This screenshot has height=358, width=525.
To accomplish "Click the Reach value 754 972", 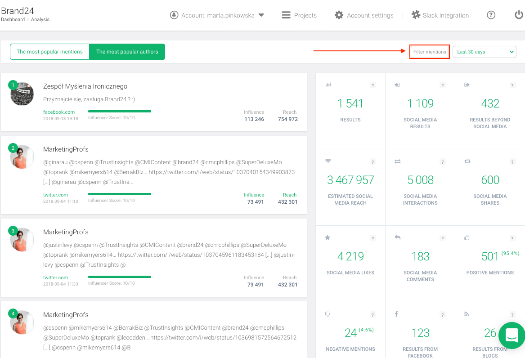I will (287, 119).
